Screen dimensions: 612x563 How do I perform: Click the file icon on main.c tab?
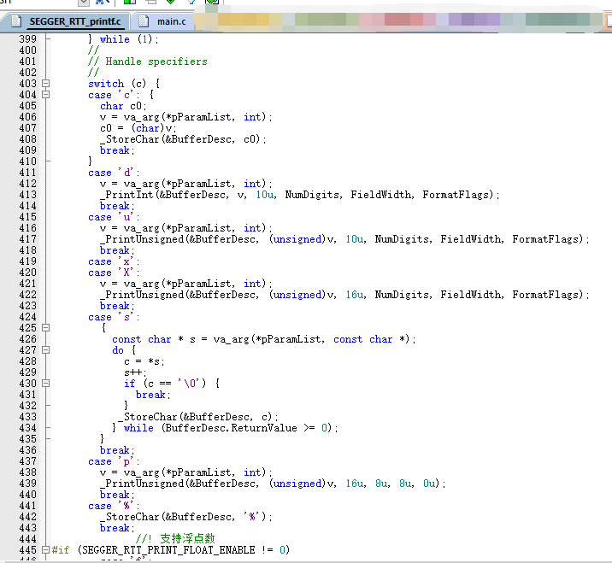pyautogui.click(x=144, y=21)
